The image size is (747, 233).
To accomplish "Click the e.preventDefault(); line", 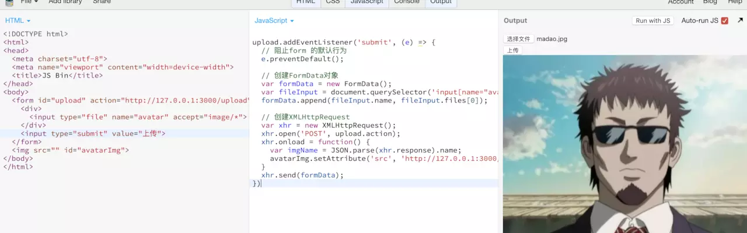I will tap(302, 59).
